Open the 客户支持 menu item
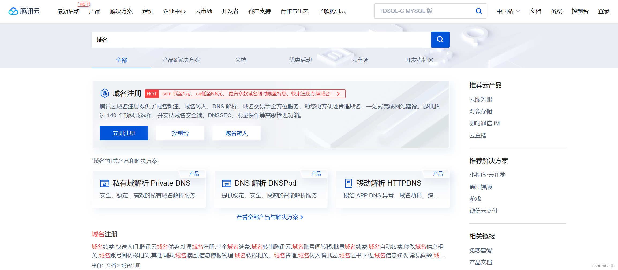Screen dimensions: 618x270 click(259, 11)
